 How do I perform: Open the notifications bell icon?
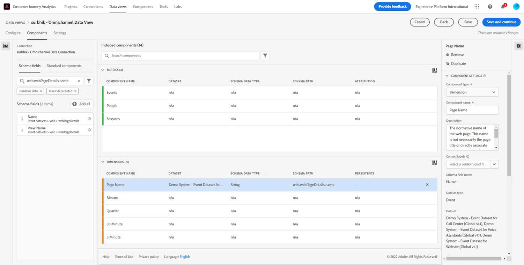(x=503, y=7)
